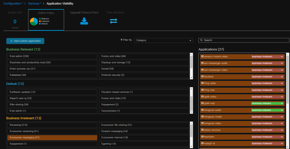Image resolution: width=290 pixels, height=149 pixels.
Task: Open the Services breadcrumb menu
Action: point(35,3)
